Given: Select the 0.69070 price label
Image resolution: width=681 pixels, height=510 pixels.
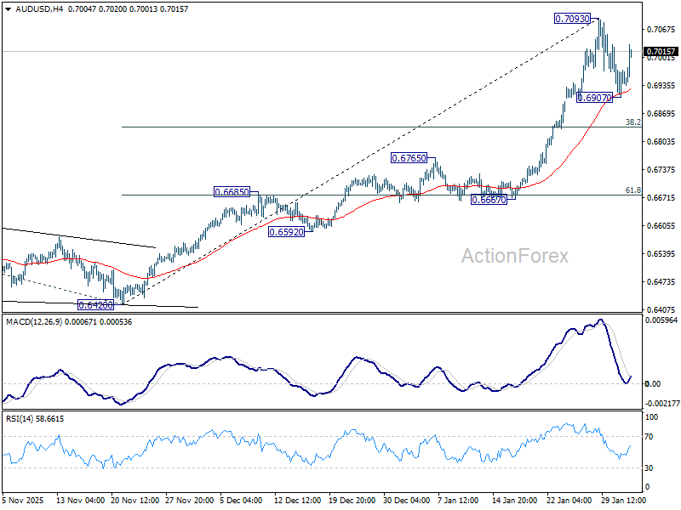Looking at the screenshot, I should (594, 98).
